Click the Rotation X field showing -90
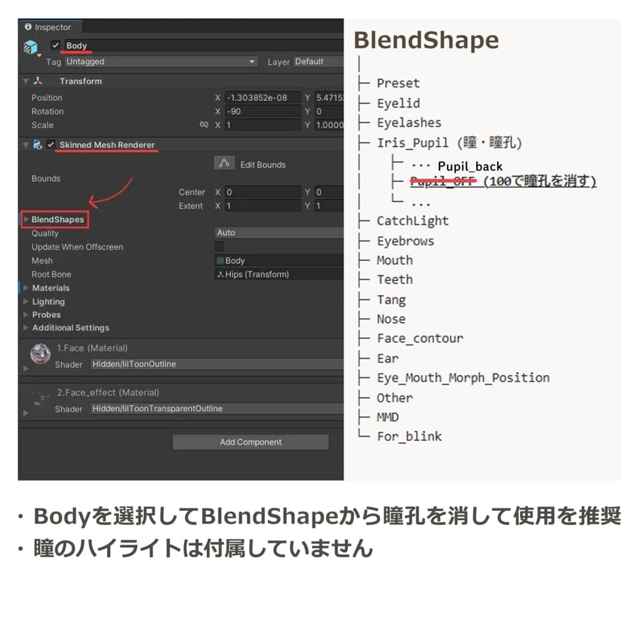This screenshot has width=641, height=641. click(263, 111)
